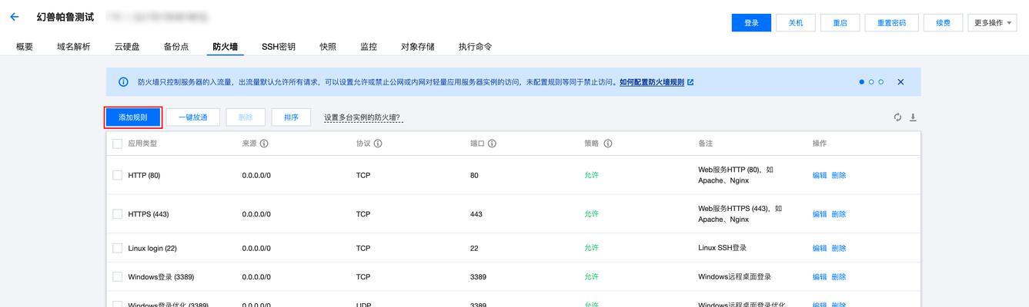Image resolution: width=1029 pixels, height=307 pixels.
Task: Click the 一键放通 button
Action: [x=193, y=117]
